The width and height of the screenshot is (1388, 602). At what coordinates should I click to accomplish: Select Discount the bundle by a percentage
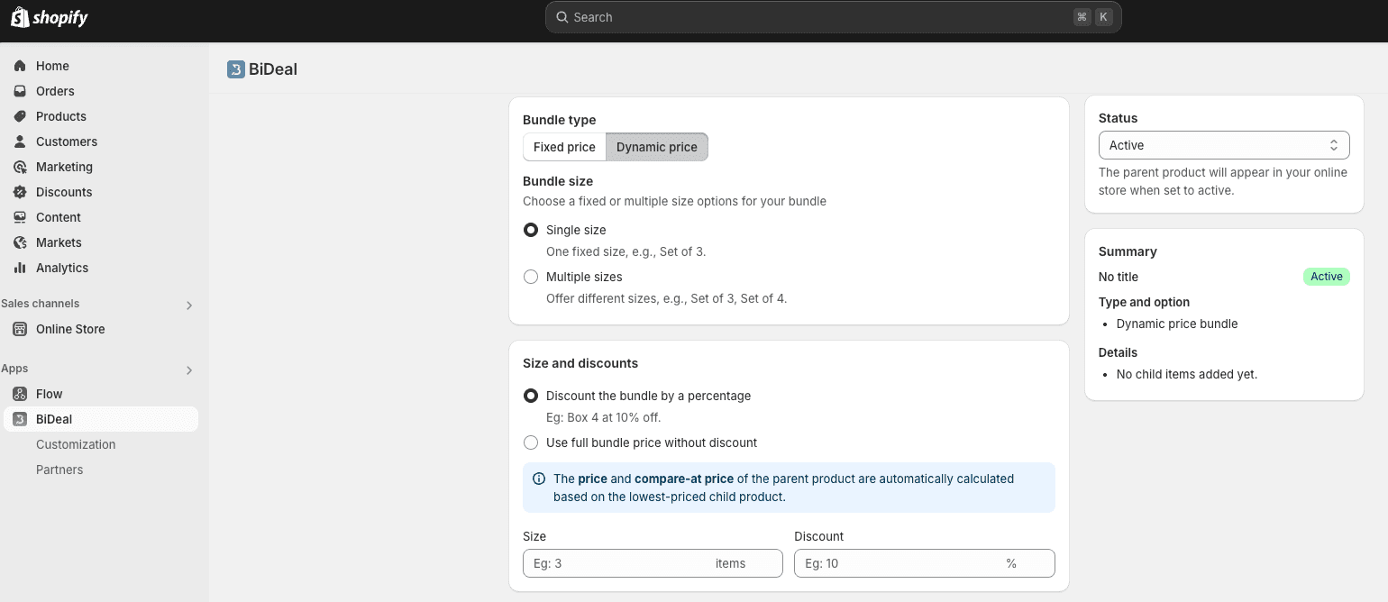coord(531,396)
